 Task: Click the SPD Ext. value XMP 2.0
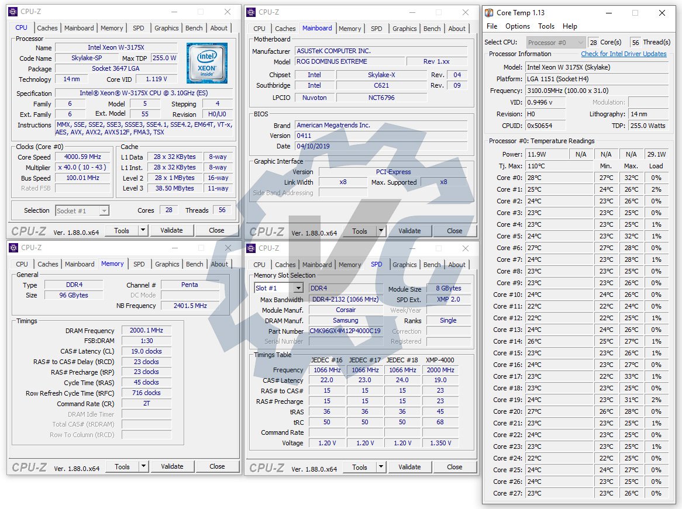coord(449,299)
